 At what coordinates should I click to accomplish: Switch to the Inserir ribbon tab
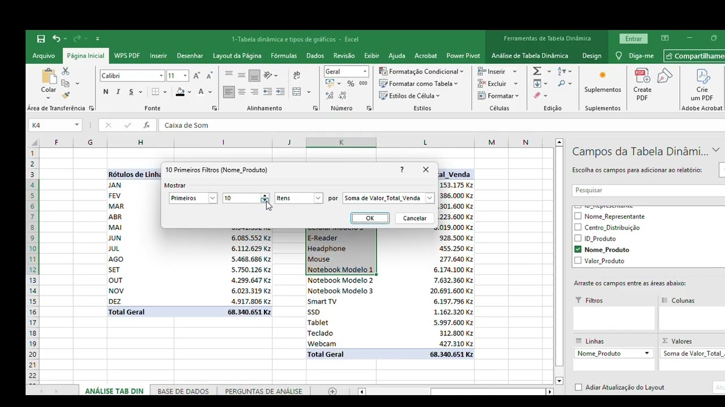pyautogui.click(x=158, y=56)
